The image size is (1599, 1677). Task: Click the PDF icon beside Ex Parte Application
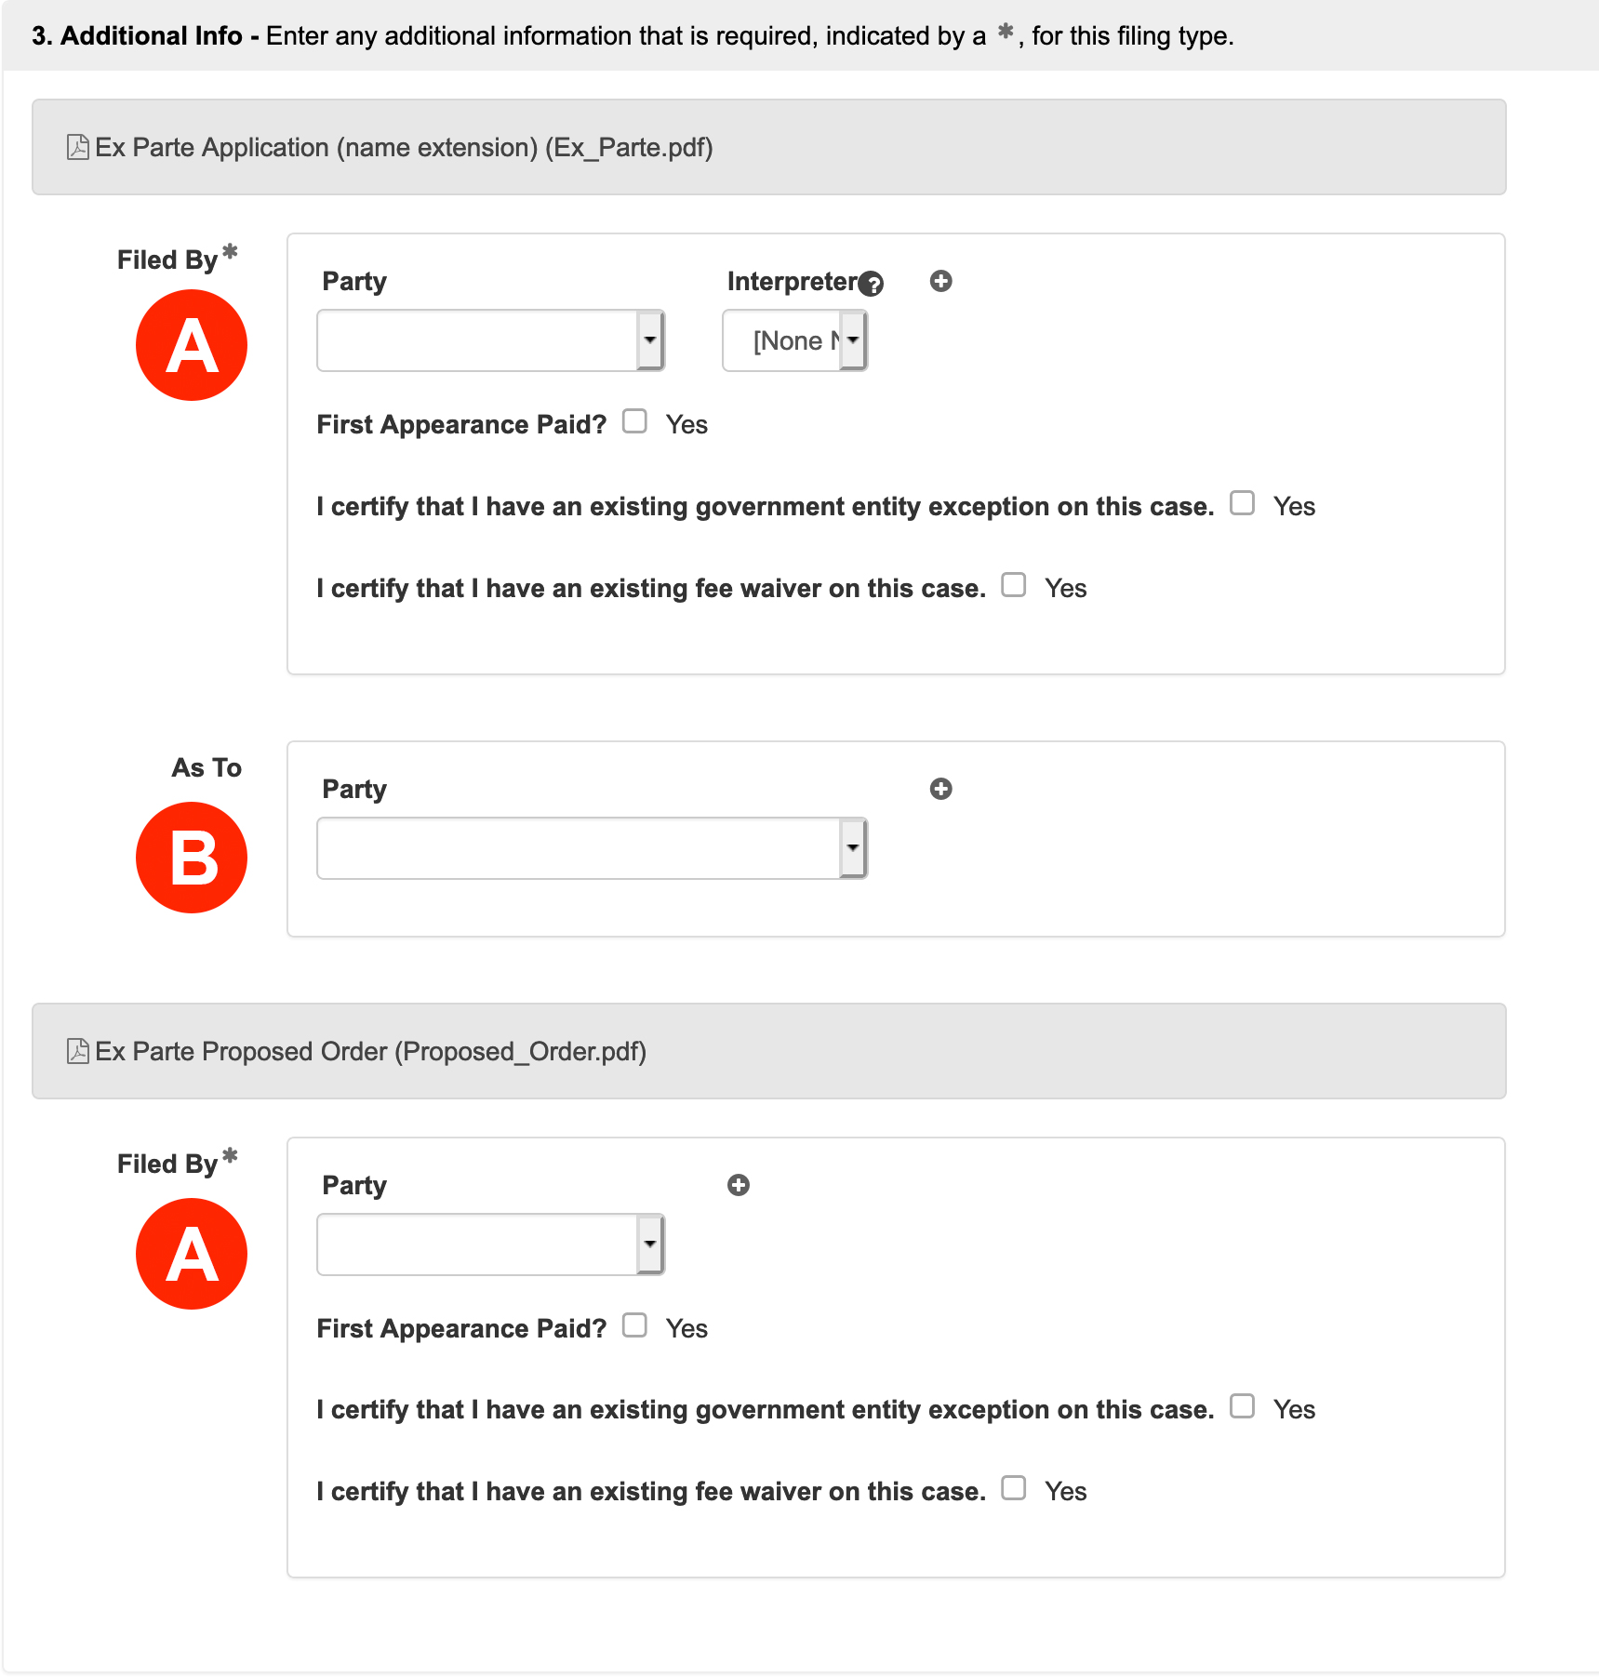[78, 148]
